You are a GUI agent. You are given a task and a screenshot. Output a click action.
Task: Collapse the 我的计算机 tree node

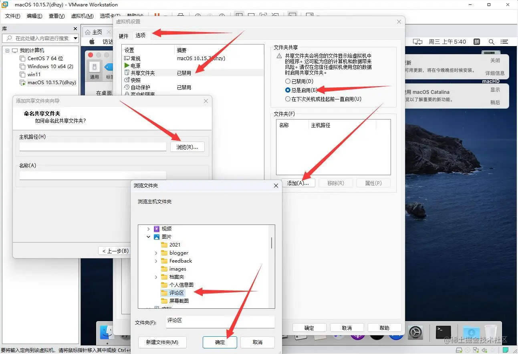tap(7, 50)
